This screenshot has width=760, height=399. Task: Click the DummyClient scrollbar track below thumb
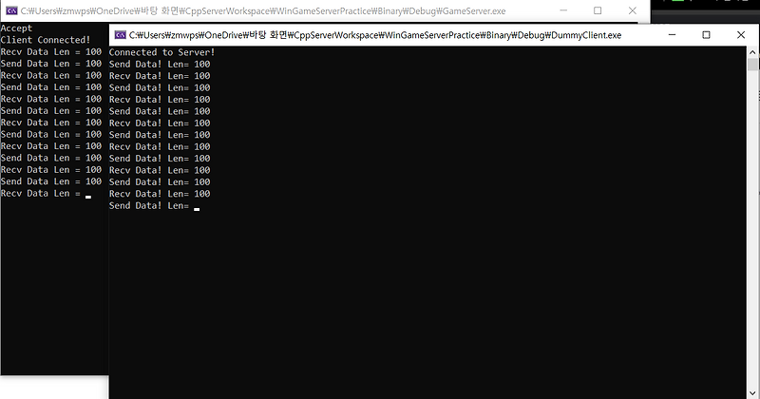click(752, 229)
